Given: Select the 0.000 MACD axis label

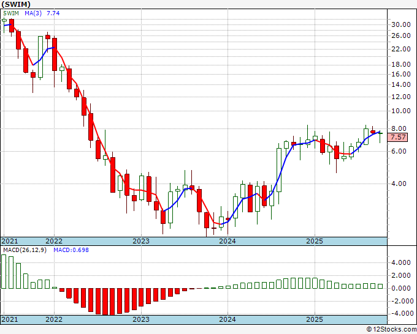Looking at the screenshot, I should [401, 288].
